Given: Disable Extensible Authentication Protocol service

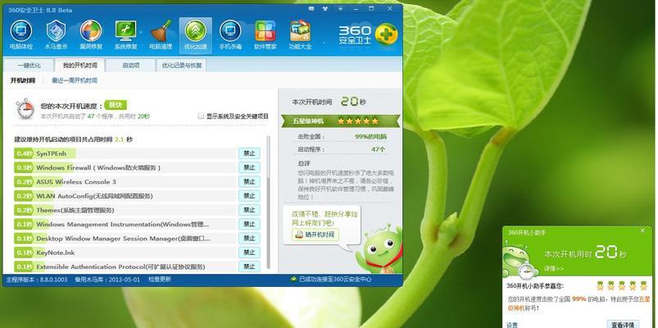Looking at the screenshot, I should coord(249,266).
